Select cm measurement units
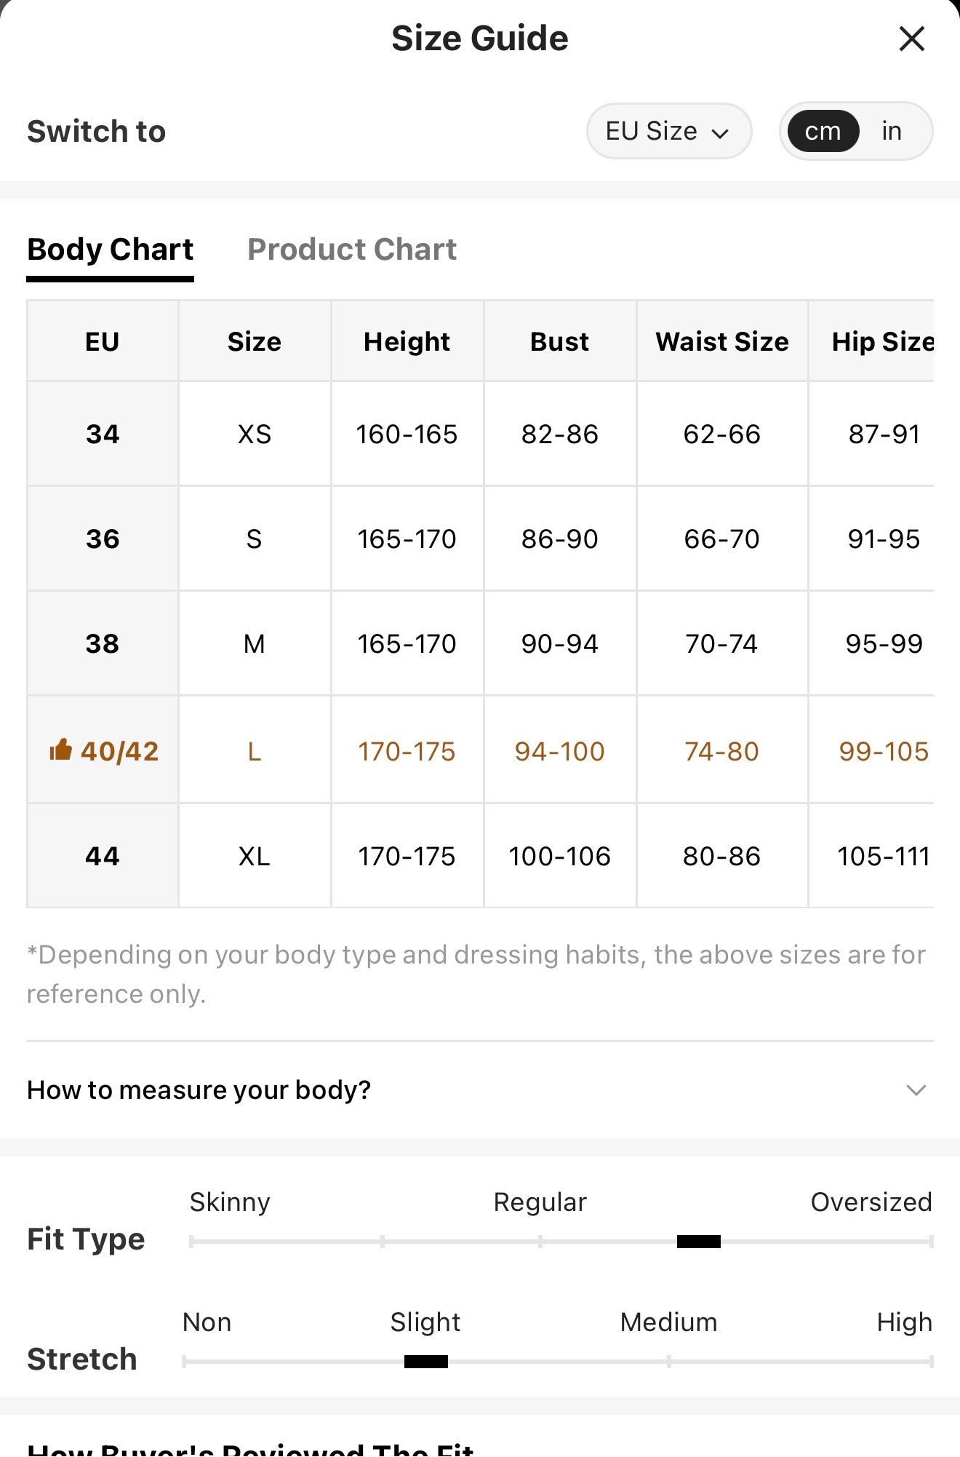The image size is (960, 1457). pos(823,131)
